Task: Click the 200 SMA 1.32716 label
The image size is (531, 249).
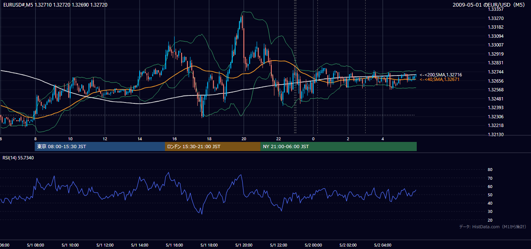Action: pos(441,75)
